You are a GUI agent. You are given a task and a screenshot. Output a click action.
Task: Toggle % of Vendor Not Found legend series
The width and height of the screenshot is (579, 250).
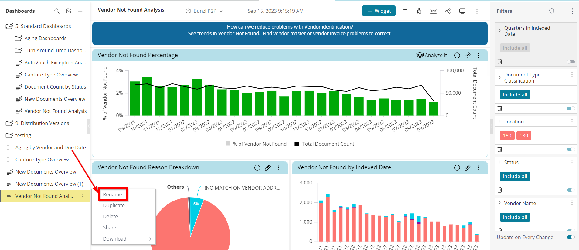click(x=256, y=144)
